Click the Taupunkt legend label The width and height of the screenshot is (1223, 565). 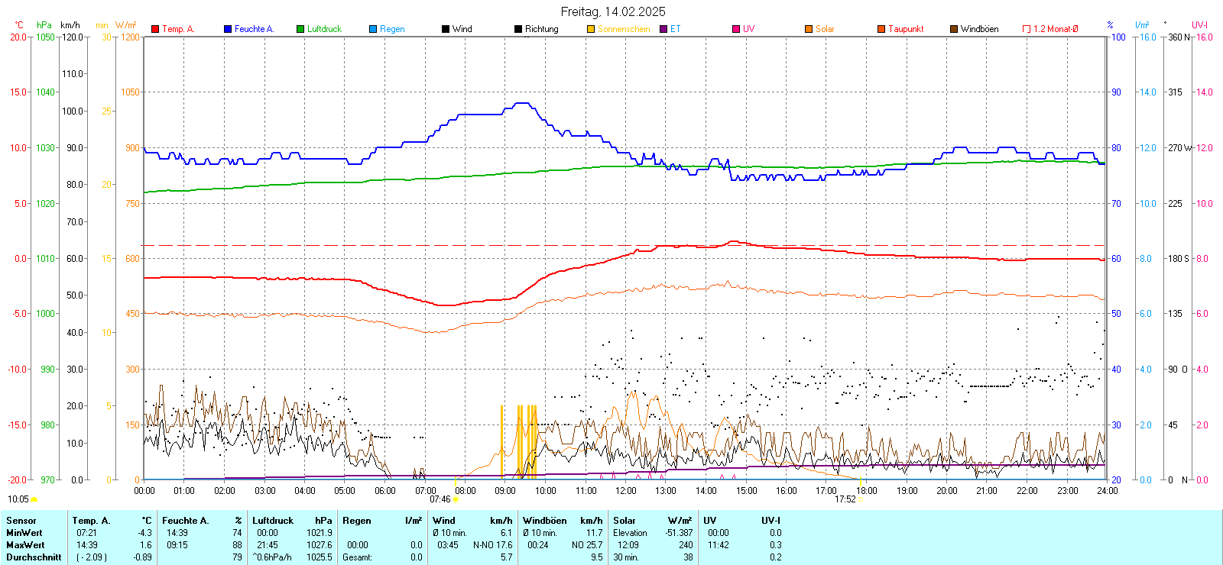(x=906, y=29)
